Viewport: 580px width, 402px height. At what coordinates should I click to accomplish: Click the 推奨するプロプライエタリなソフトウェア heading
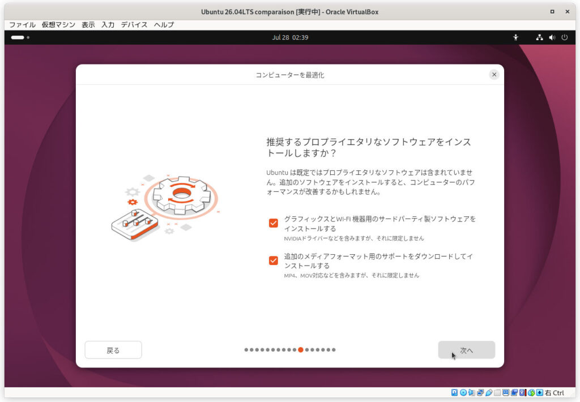coord(369,147)
